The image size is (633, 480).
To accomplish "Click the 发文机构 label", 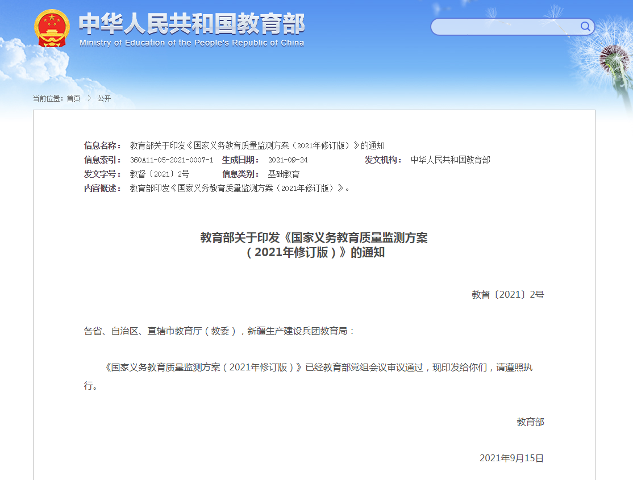I will pos(383,160).
